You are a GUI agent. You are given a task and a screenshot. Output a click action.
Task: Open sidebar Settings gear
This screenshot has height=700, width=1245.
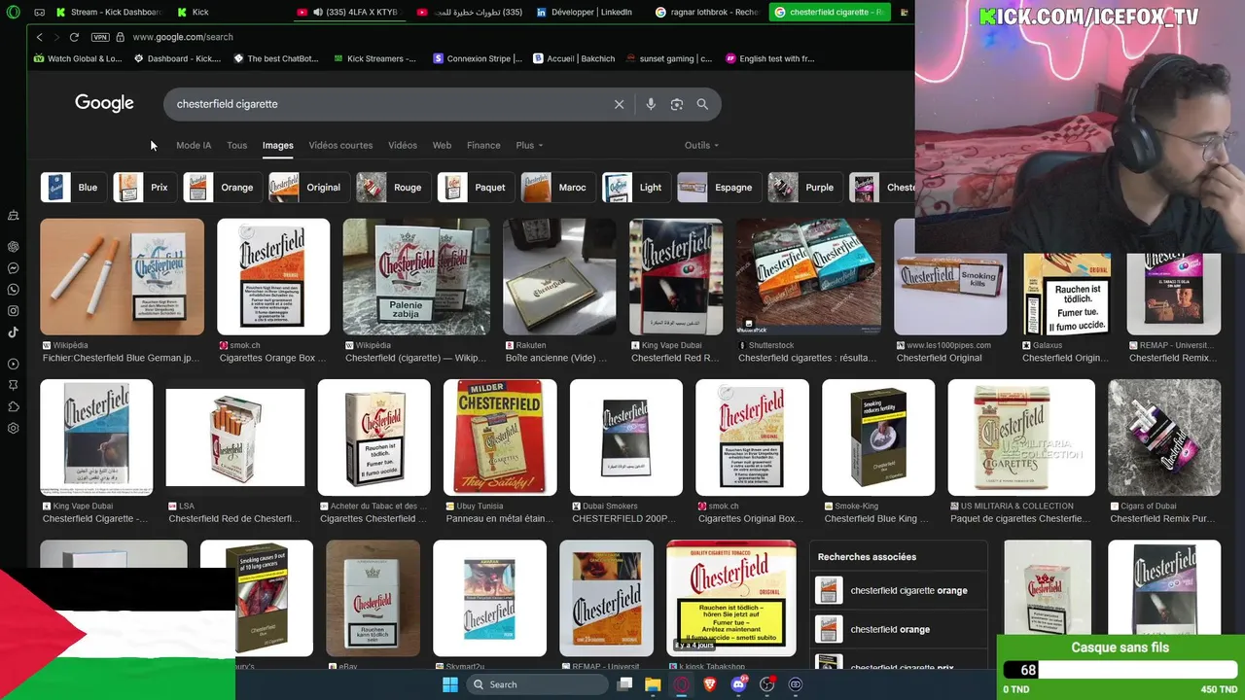[14, 429]
